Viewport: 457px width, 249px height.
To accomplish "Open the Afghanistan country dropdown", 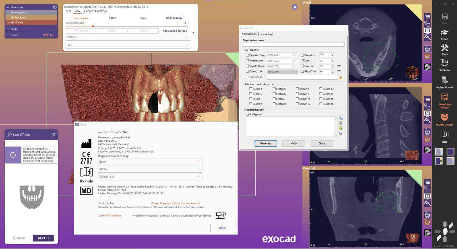I will [x=282, y=72].
